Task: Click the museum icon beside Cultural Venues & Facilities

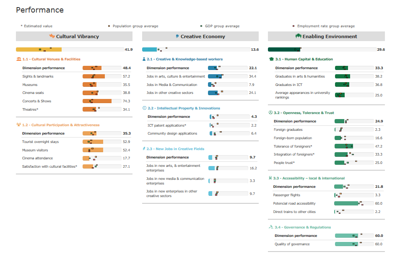Action: click(x=18, y=59)
